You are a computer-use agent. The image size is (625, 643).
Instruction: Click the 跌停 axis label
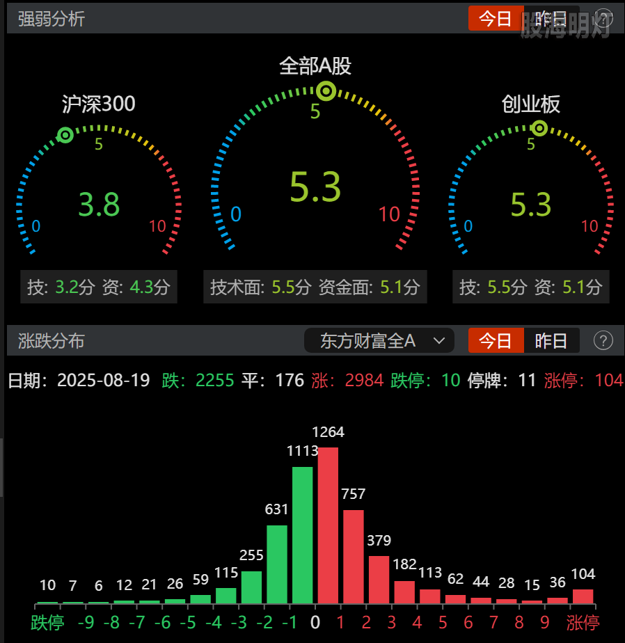click(47, 623)
